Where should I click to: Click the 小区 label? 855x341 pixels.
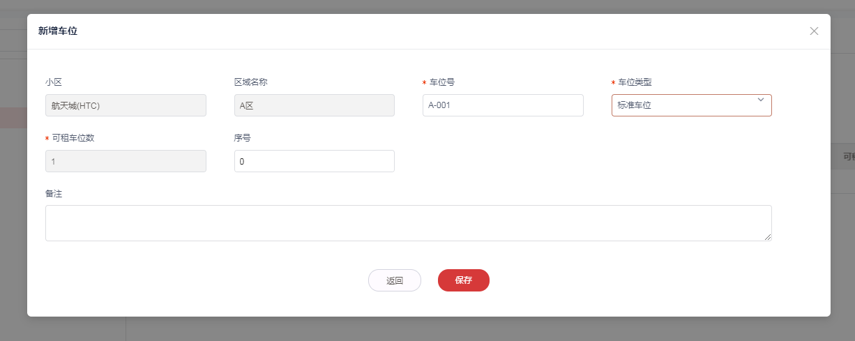[54, 82]
